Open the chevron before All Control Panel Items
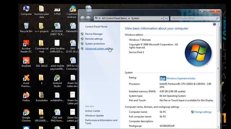231x129 pixels. pyautogui.click(x=100, y=18)
